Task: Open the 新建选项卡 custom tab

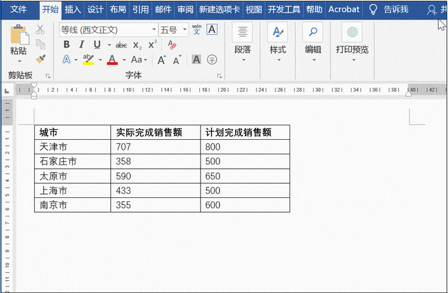Action: click(x=220, y=10)
